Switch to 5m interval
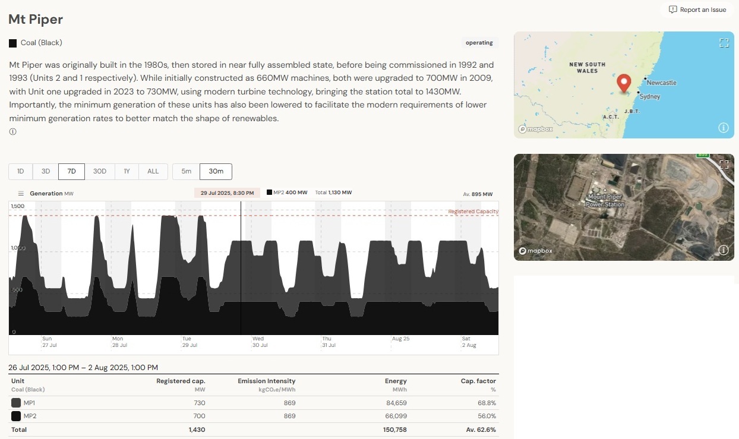Viewport: 739px width, 439px height. (x=187, y=172)
